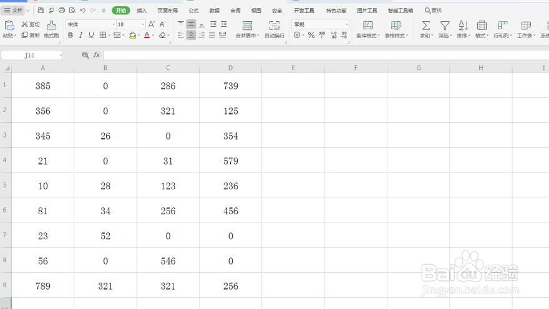This screenshot has width=549, height=309.
Task: Decrease decimal places
Action: click(344, 35)
